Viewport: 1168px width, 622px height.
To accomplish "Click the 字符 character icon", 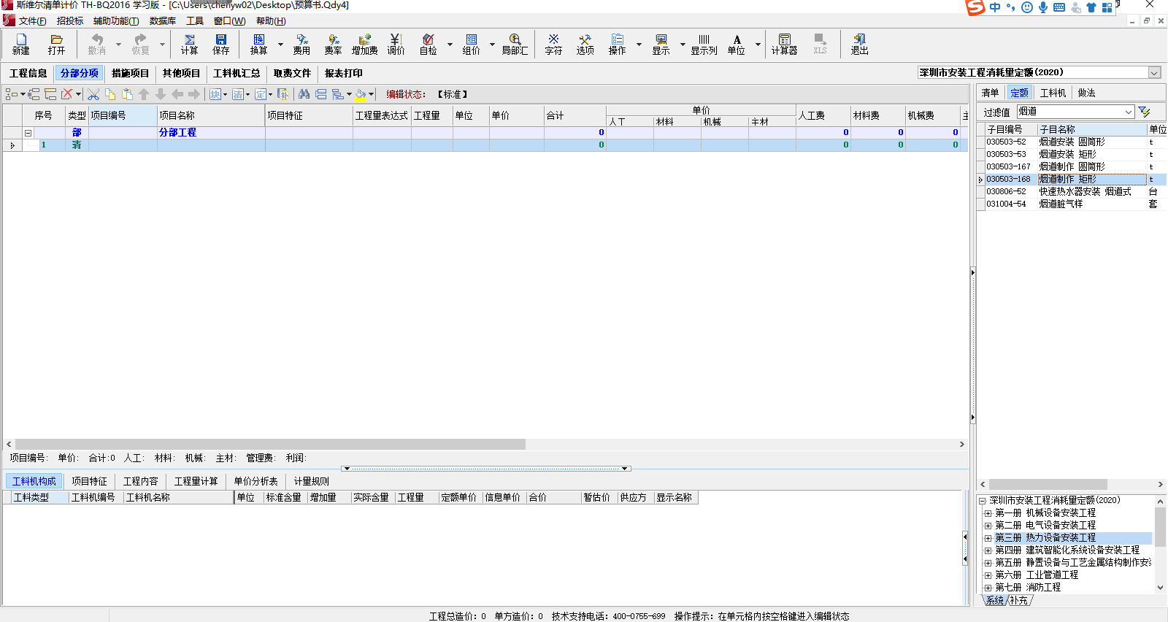I will pos(553,45).
